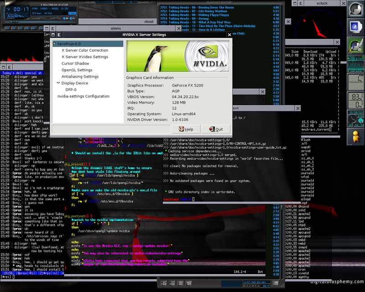Open nvidia-settings Configuration page

pos(83,96)
